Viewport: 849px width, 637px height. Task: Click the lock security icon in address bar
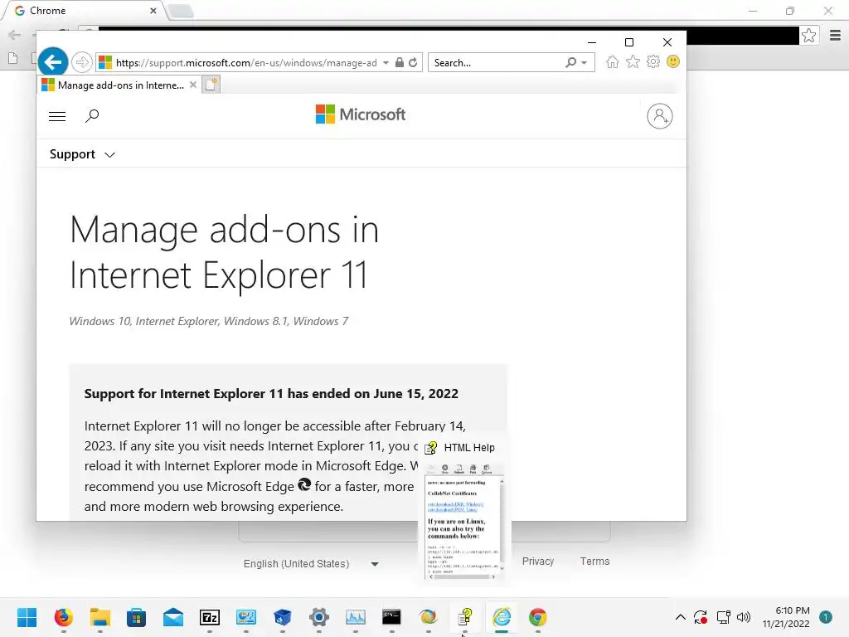pyautogui.click(x=399, y=62)
